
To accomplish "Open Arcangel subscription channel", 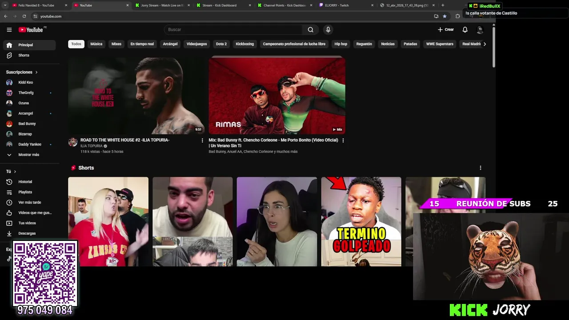I will 30,113.
